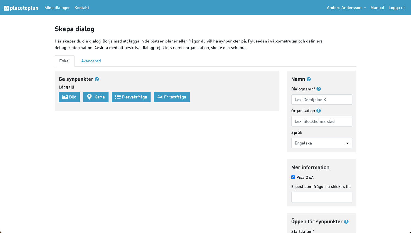Screen dimensions: 411x233
Task: Add an image with Bild button
Action: pos(69,97)
